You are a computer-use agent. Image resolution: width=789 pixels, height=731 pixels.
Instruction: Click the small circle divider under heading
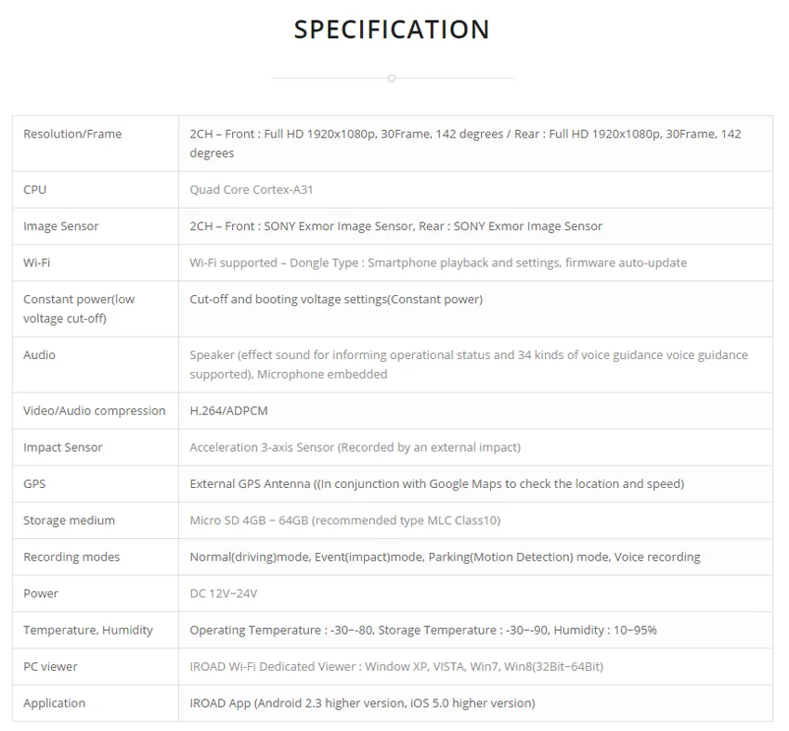coord(392,78)
